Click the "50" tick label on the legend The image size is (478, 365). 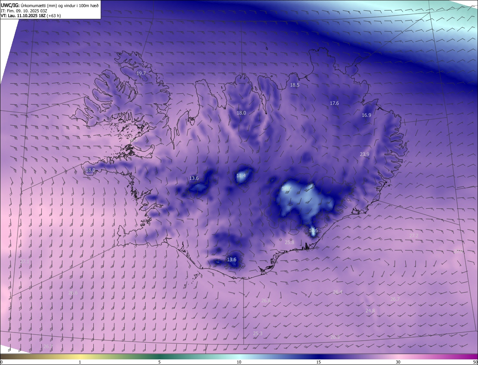click(475, 362)
